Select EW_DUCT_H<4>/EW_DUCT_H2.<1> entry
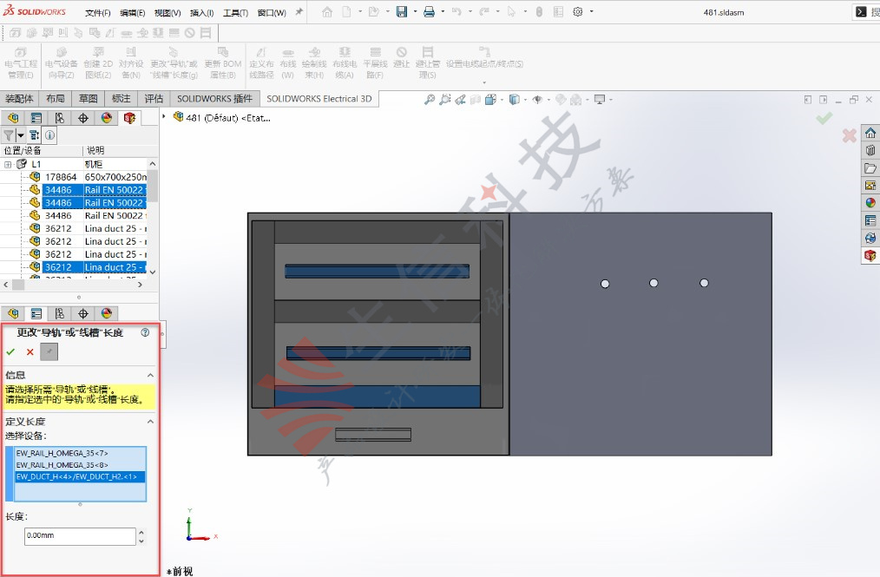 pos(80,476)
